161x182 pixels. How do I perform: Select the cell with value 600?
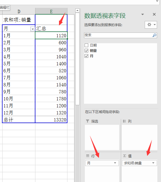pos(51,42)
